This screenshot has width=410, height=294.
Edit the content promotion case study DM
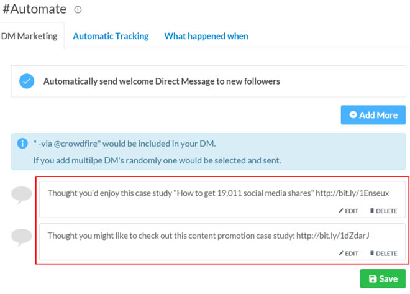(x=348, y=253)
